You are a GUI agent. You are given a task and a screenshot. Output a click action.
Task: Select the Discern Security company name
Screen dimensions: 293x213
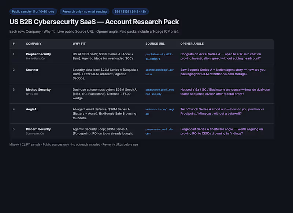38,129
